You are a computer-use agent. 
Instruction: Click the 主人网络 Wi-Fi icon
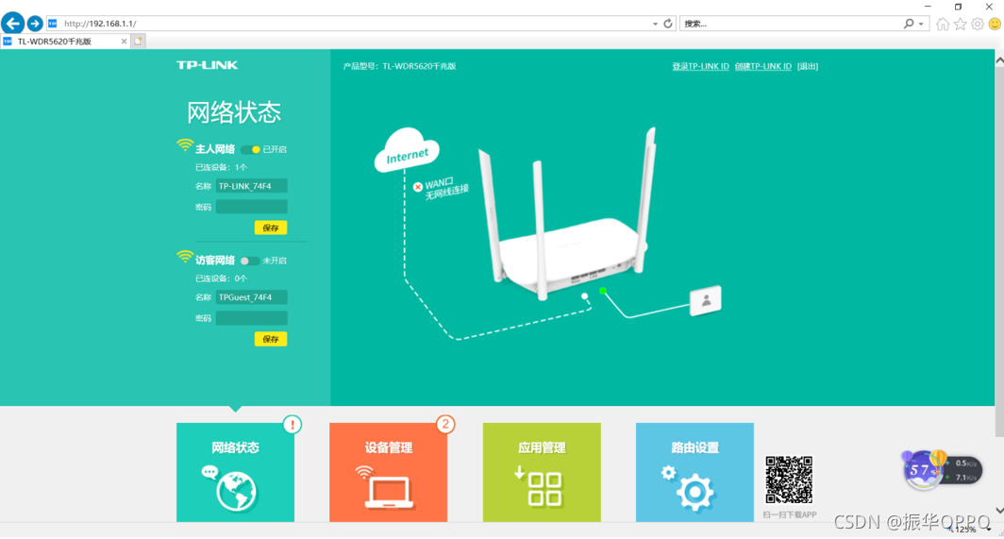click(184, 145)
